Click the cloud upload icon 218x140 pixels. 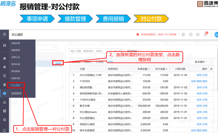198,34
